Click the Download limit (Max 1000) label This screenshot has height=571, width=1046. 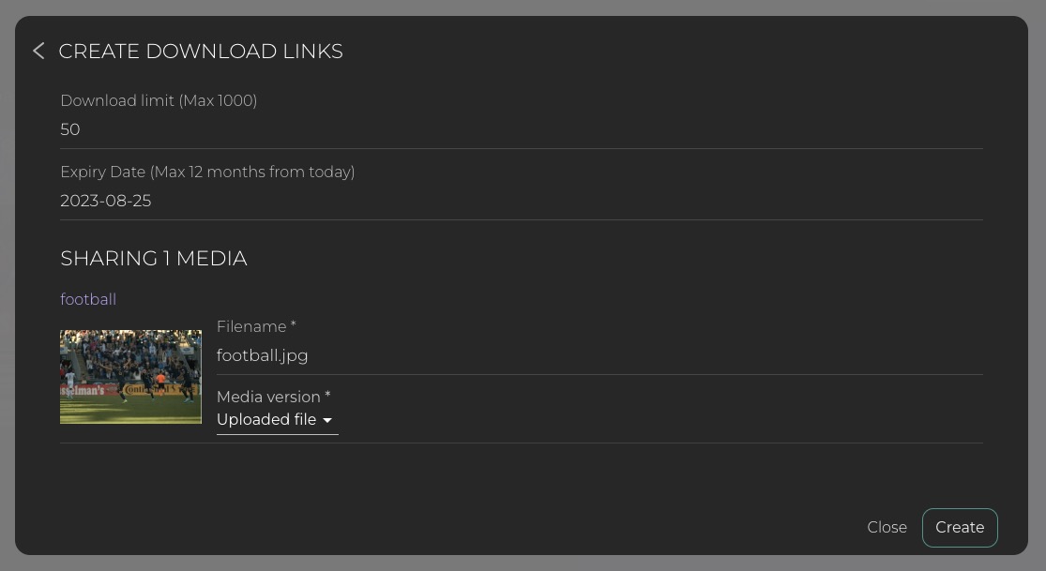point(159,100)
